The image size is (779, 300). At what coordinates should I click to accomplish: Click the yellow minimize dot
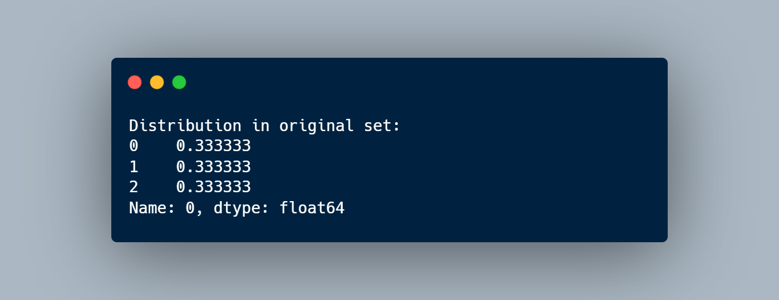[157, 82]
